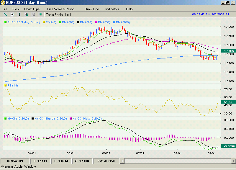Click the green ball toolbar icon
This screenshot has height=170, width=236.
[x=40, y=14]
